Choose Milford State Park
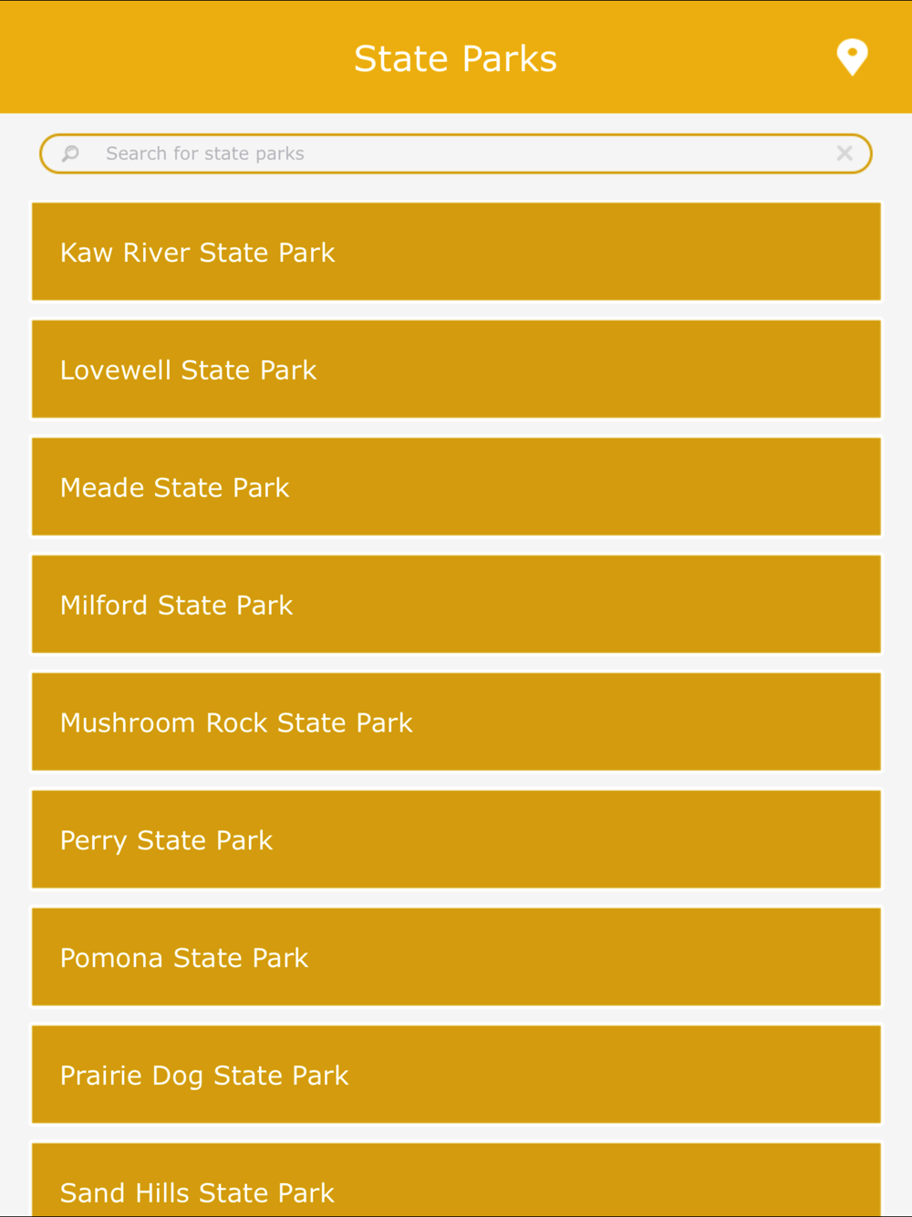Screen dimensions: 912x1217 (x=456, y=605)
